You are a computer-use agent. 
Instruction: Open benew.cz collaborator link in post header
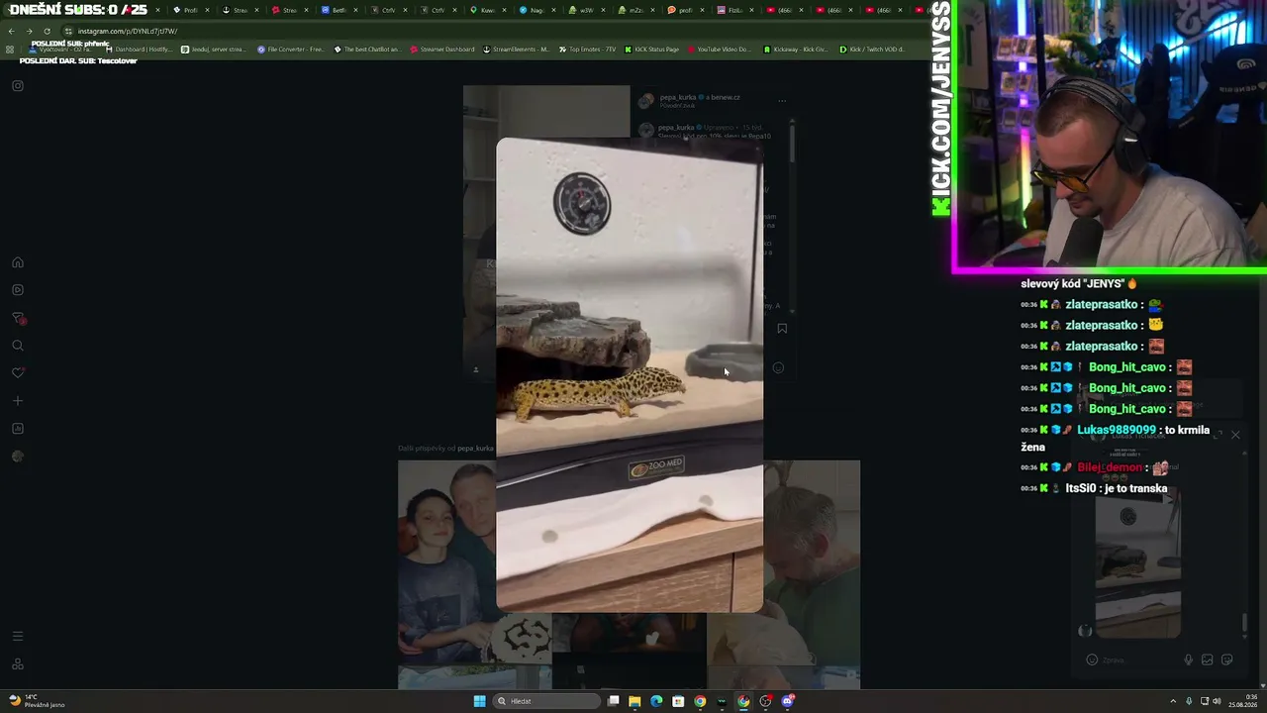(726, 97)
